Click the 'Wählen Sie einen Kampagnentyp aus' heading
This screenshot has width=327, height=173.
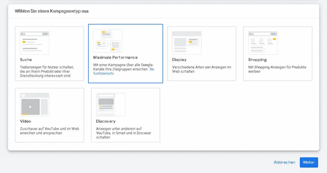point(51,11)
